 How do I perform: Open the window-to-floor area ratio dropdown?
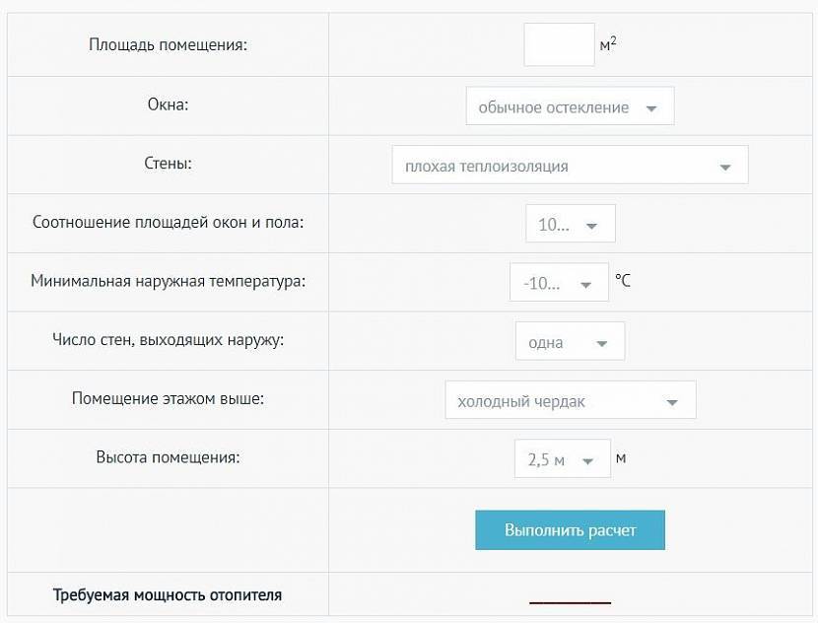570,225
